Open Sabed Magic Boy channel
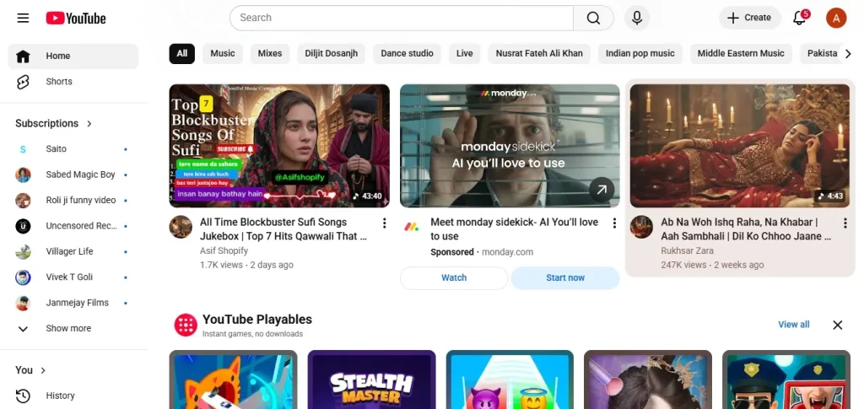 point(73,175)
